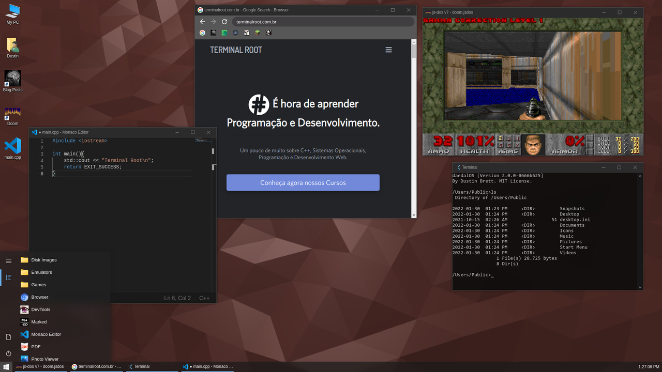This screenshot has width=662, height=372.
Task: Launch PDF from the Start menu
Action: [x=64, y=347]
